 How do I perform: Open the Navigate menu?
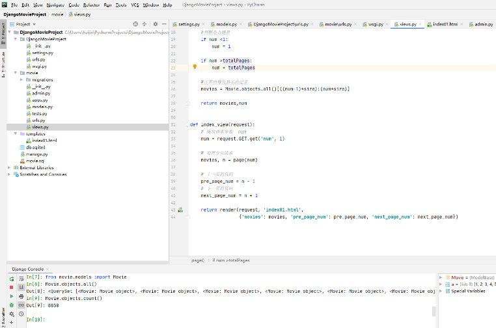[55, 5]
